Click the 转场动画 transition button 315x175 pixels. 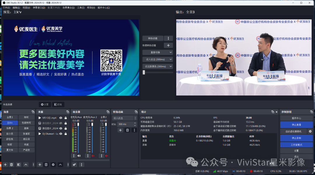coord(153,38)
